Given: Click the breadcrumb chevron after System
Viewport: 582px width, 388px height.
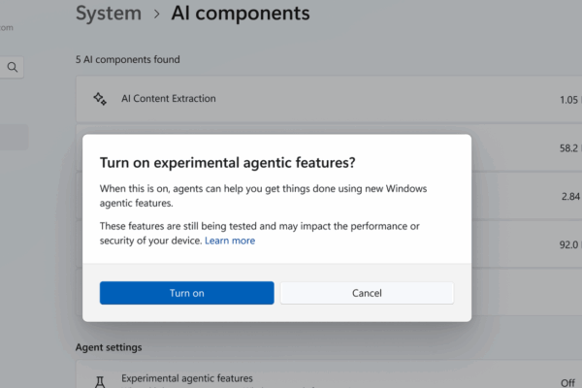Looking at the screenshot, I should pos(155,14).
